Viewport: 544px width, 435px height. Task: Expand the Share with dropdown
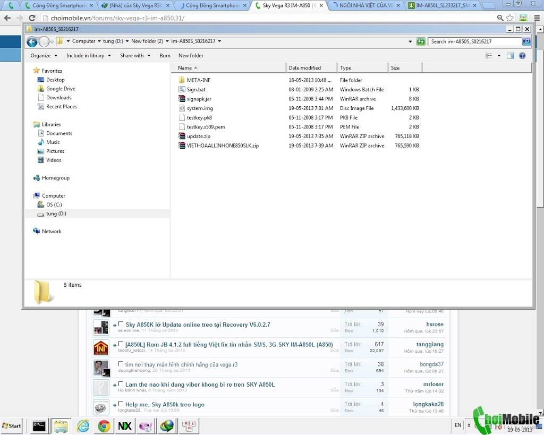point(135,55)
